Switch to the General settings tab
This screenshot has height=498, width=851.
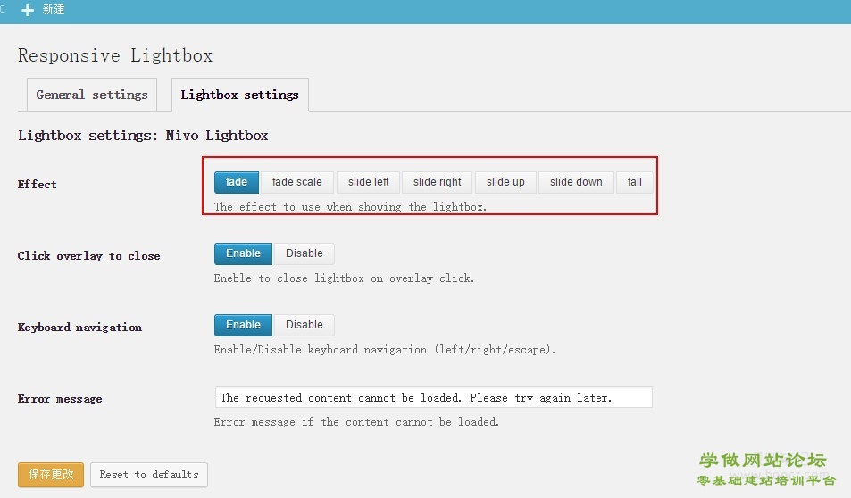pos(92,95)
